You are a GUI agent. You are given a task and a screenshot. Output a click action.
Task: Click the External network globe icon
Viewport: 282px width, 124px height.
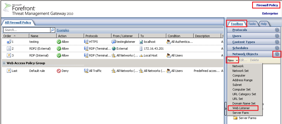point(114,49)
